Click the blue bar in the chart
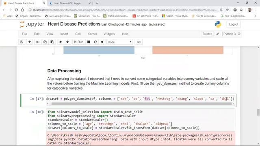This screenshot has width=260, height=146. (99, 50)
